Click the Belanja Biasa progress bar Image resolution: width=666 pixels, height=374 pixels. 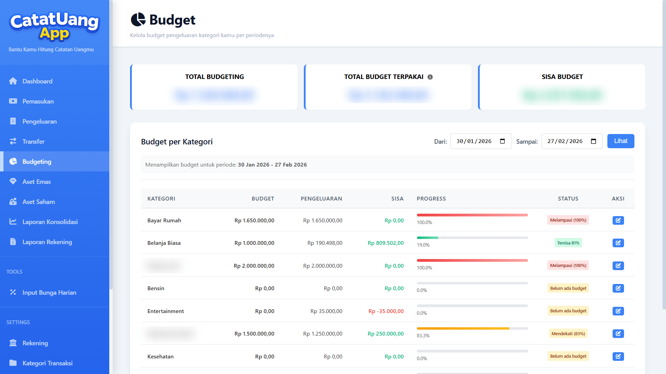click(472, 238)
